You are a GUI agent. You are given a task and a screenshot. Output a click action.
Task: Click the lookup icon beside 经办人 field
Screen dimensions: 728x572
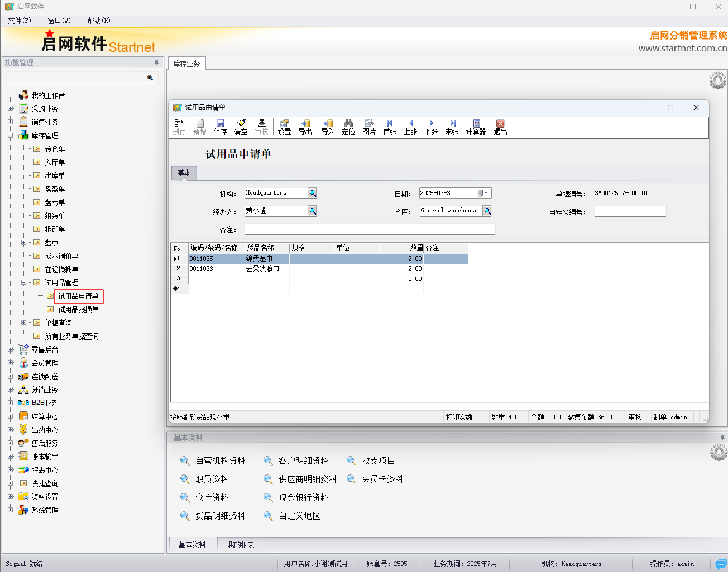[312, 211]
